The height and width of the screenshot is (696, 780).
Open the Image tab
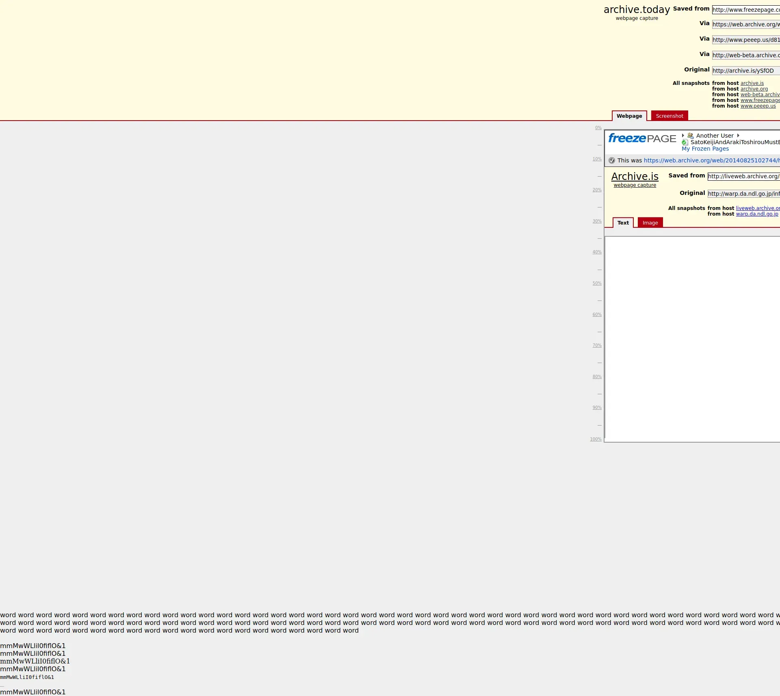pyautogui.click(x=650, y=223)
